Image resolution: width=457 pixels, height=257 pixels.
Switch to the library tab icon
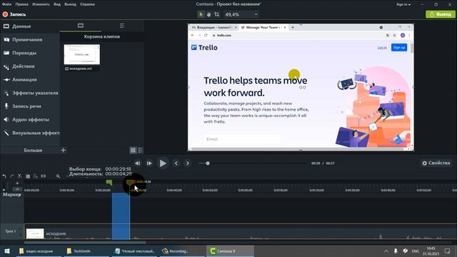click(x=122, y=26)
